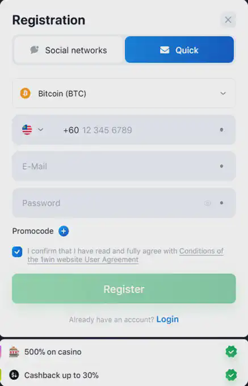248x386 pixels.
Task: Focus the E-Mail input field
Action: click(124, 166)
